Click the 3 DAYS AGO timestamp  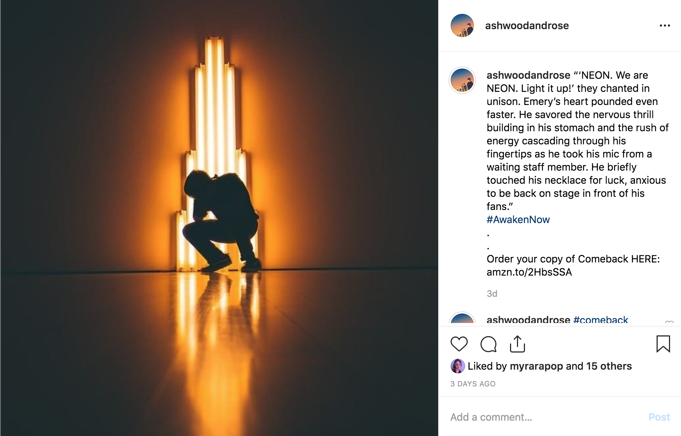(x=472, y=384)
